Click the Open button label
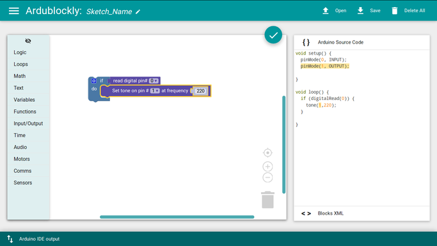437x246 pixels. (340, 11)
